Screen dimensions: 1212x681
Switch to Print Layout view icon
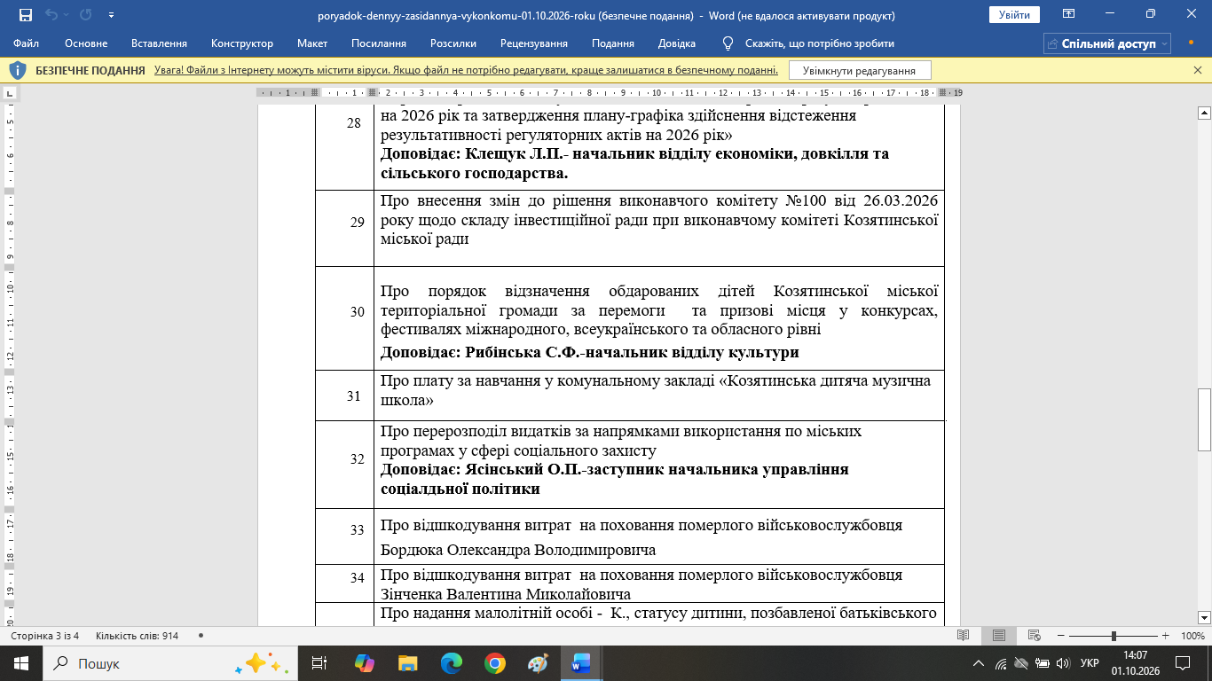coord(999,636)
